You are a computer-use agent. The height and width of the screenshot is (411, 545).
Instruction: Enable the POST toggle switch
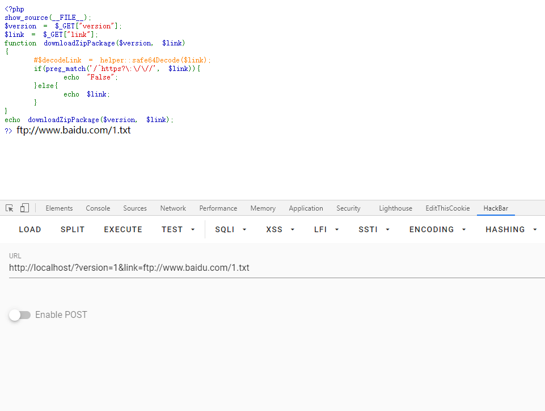pos(20,315)
